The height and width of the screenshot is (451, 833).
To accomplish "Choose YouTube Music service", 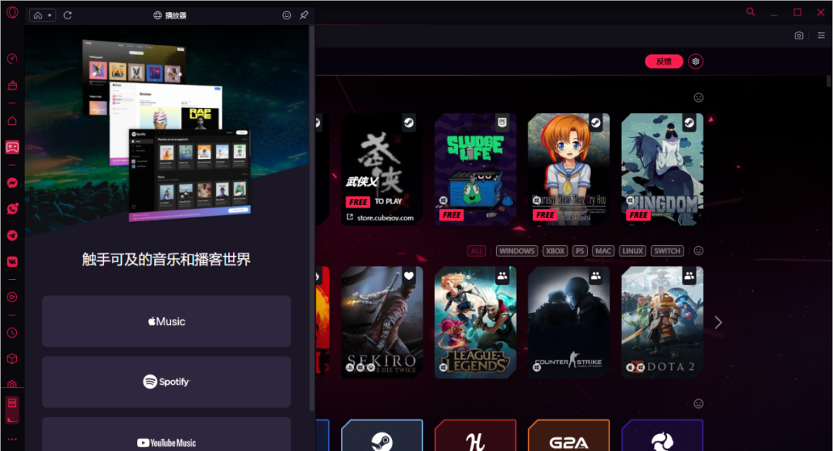I will [167, 435].
